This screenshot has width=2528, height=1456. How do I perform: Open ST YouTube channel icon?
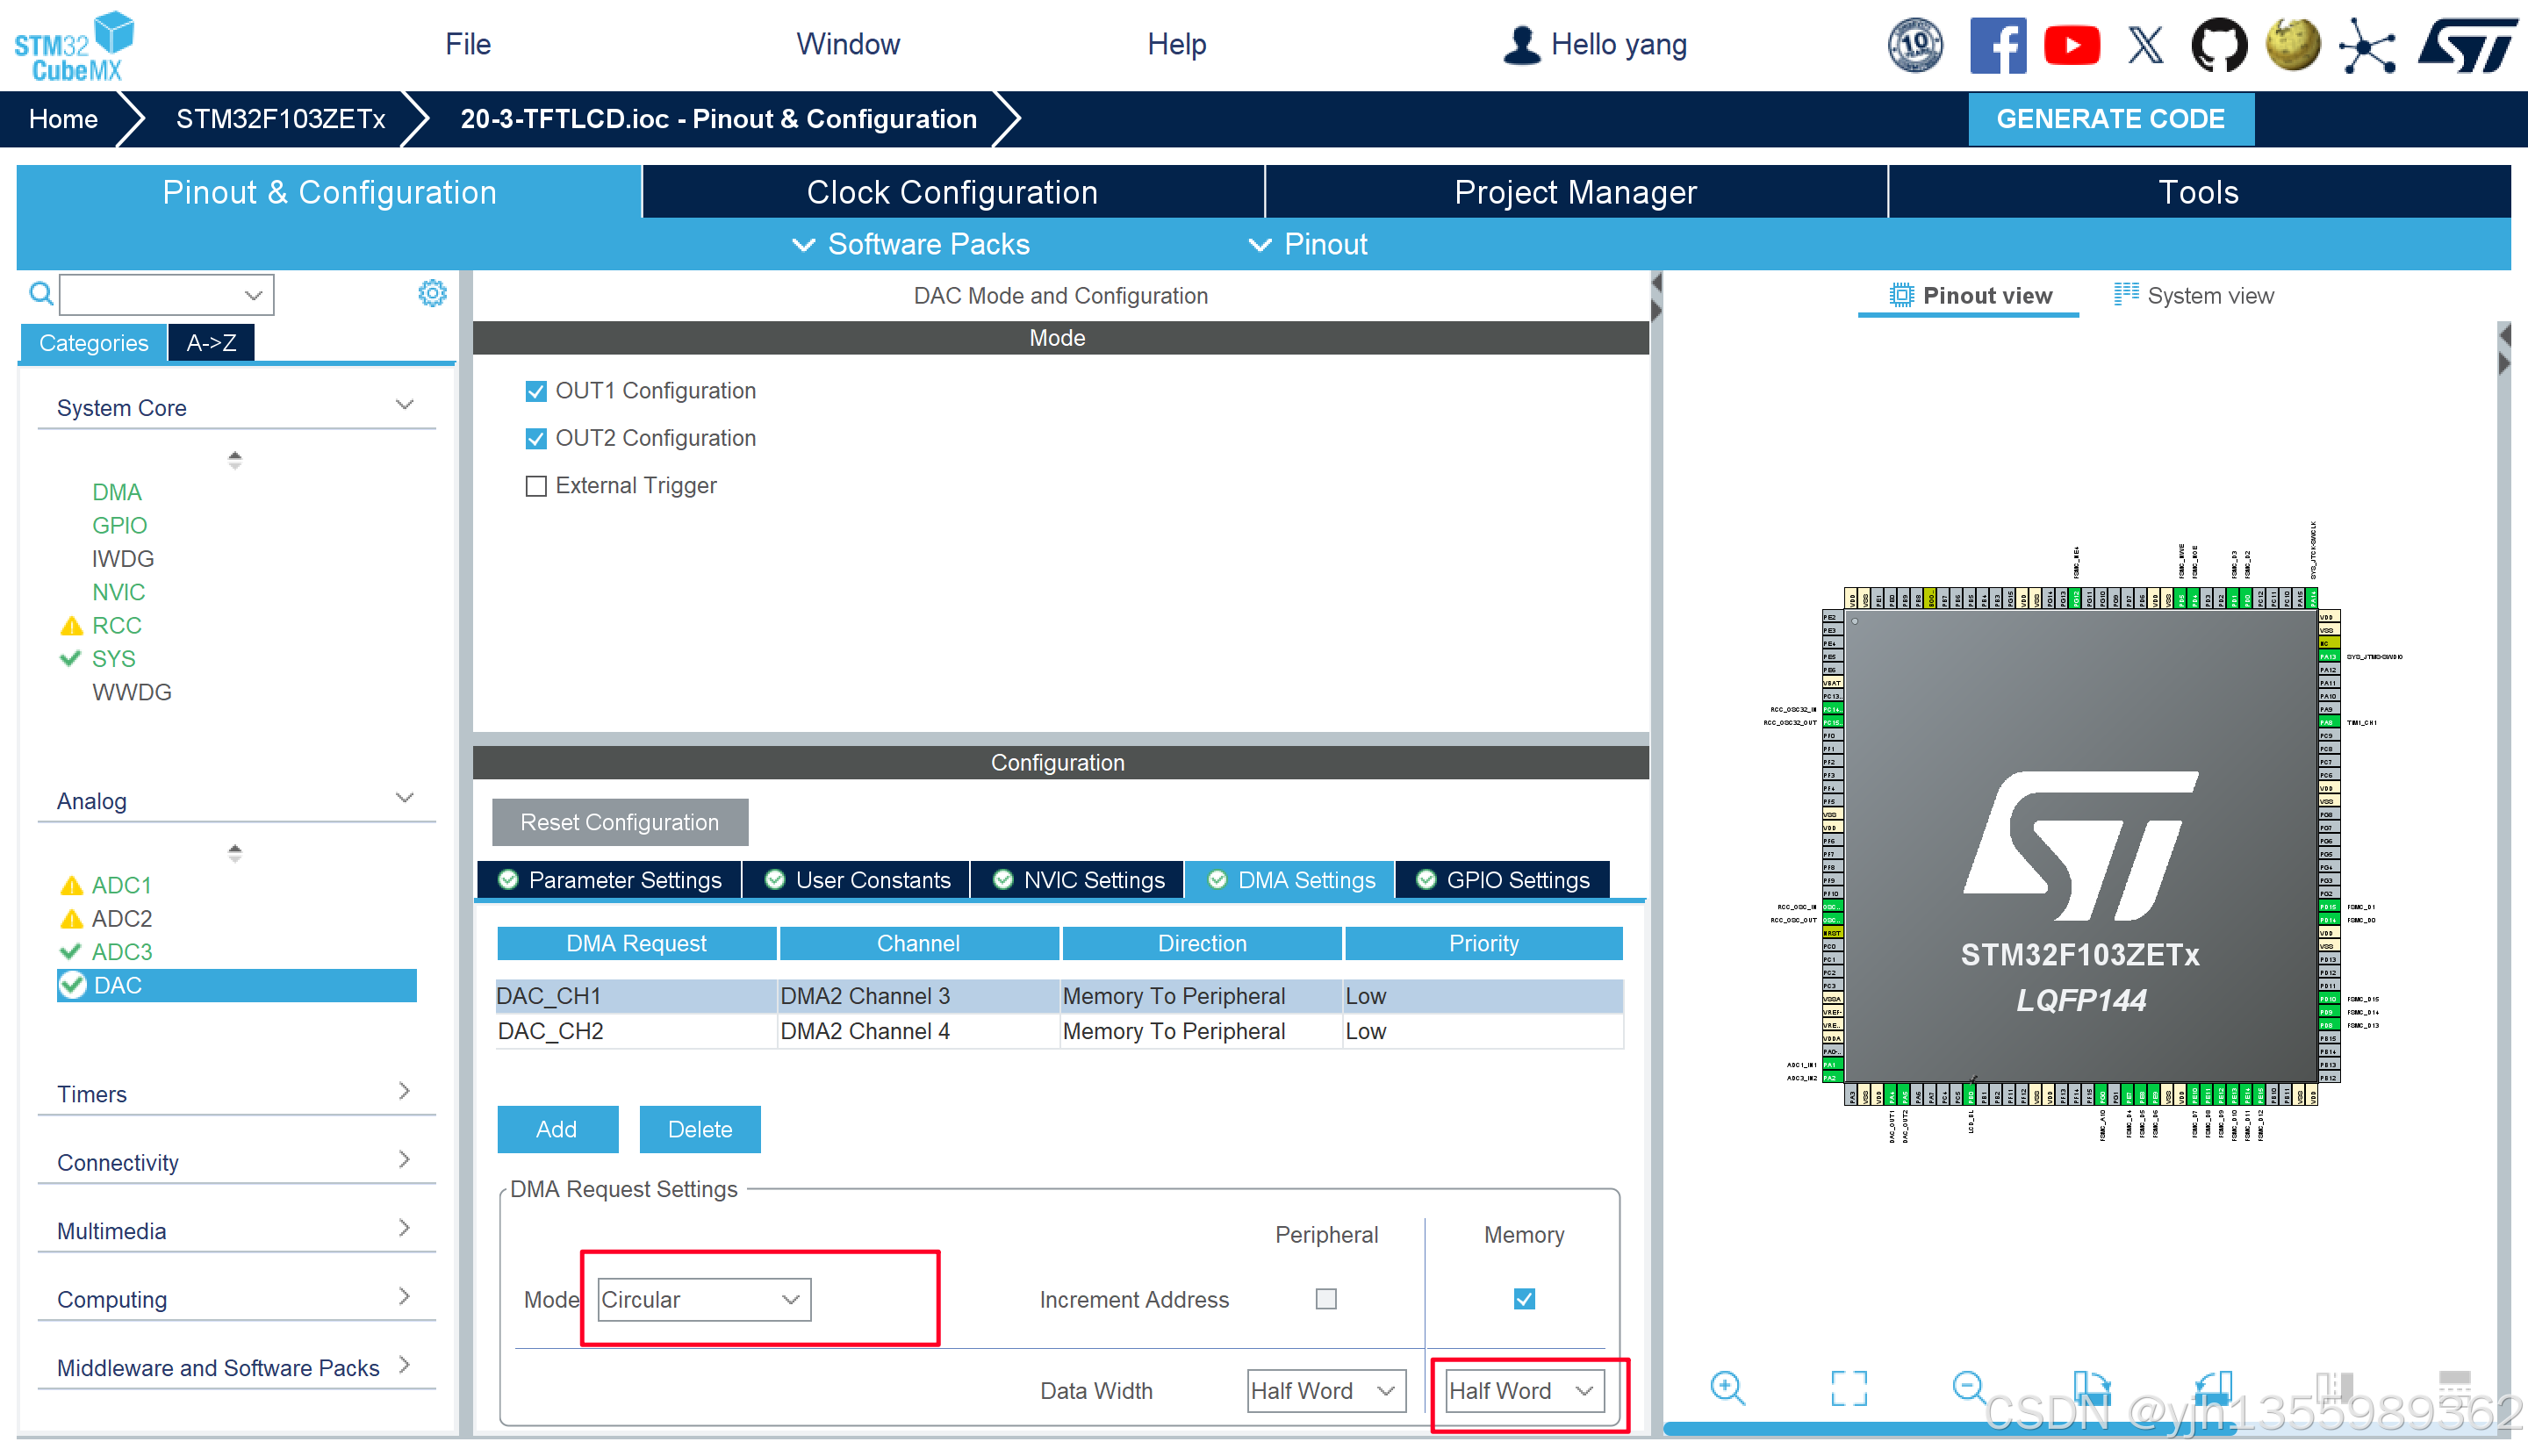coord(2071,45)
